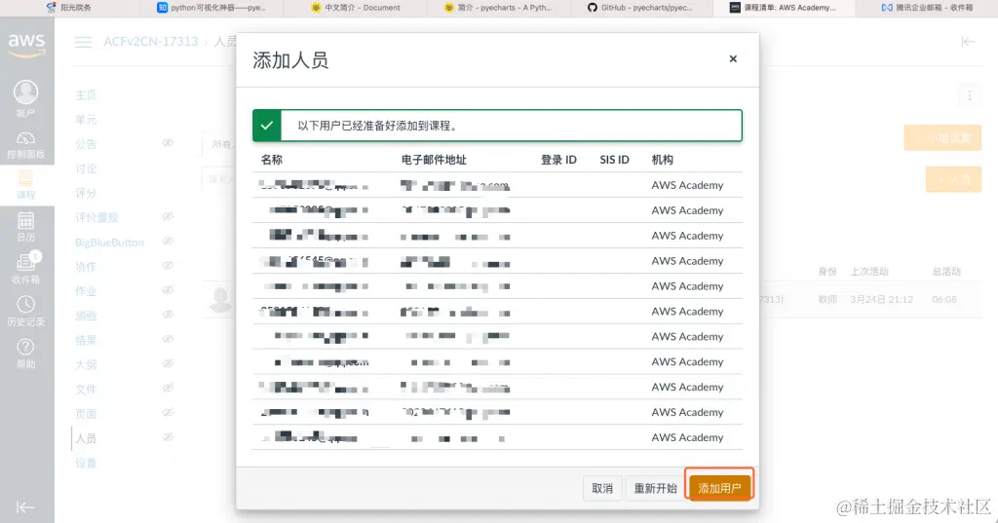Click the 重新开始 button
Viewport: 998px width, 523px height.
656,488
